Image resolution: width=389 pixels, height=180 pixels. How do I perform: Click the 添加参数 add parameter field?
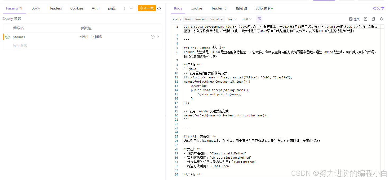click(20, 46)
